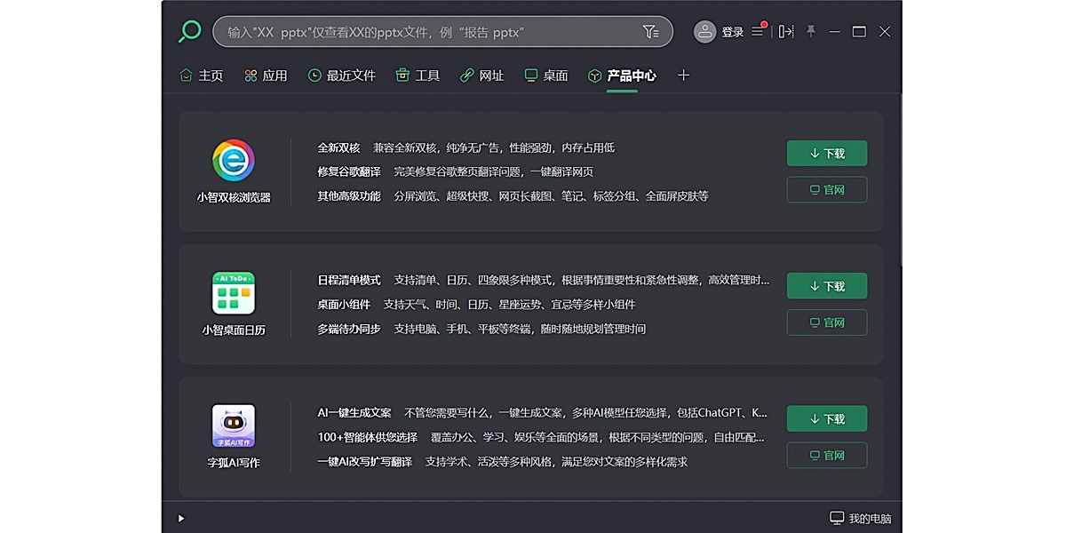Visit 官网 for 小智桌面日历
The image size is (1066, 533).
tap(826, 322)
